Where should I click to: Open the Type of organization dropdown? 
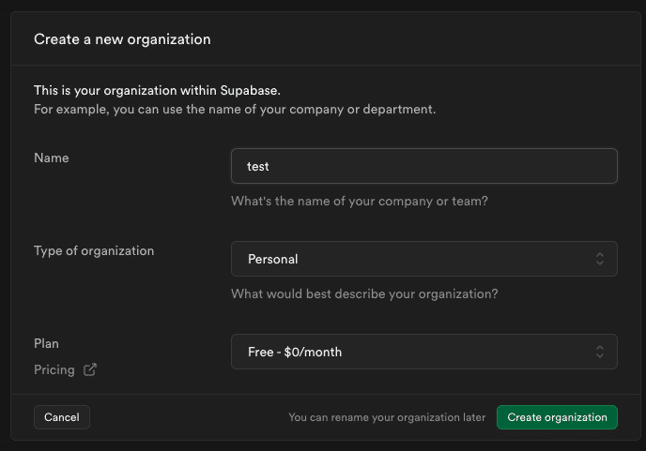click(423, 259)
